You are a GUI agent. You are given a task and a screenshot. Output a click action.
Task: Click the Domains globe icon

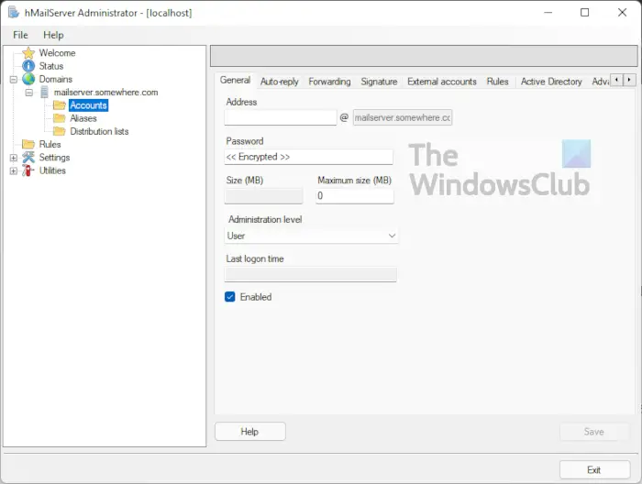tap(28, 79)
